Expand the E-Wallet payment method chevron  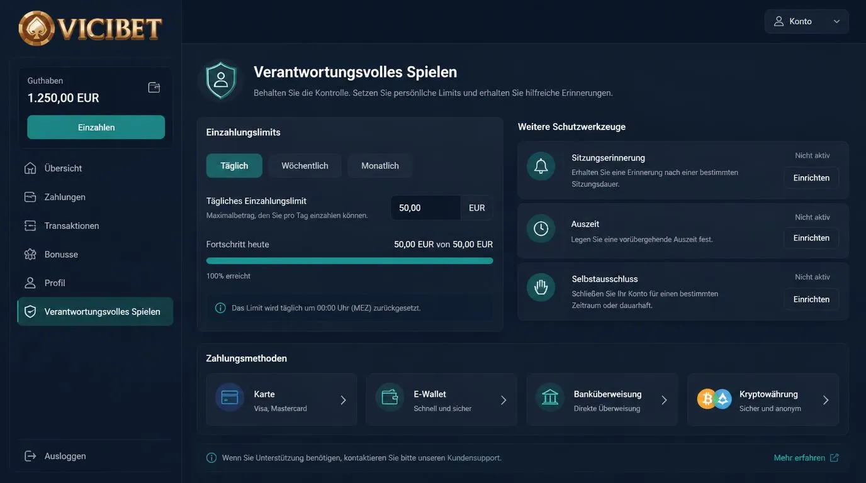tap(503, 400)
